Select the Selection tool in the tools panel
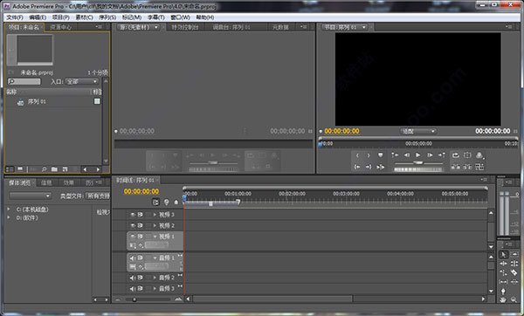The height and width of the screenshot is (316, 524). click(x=503, y=255)
